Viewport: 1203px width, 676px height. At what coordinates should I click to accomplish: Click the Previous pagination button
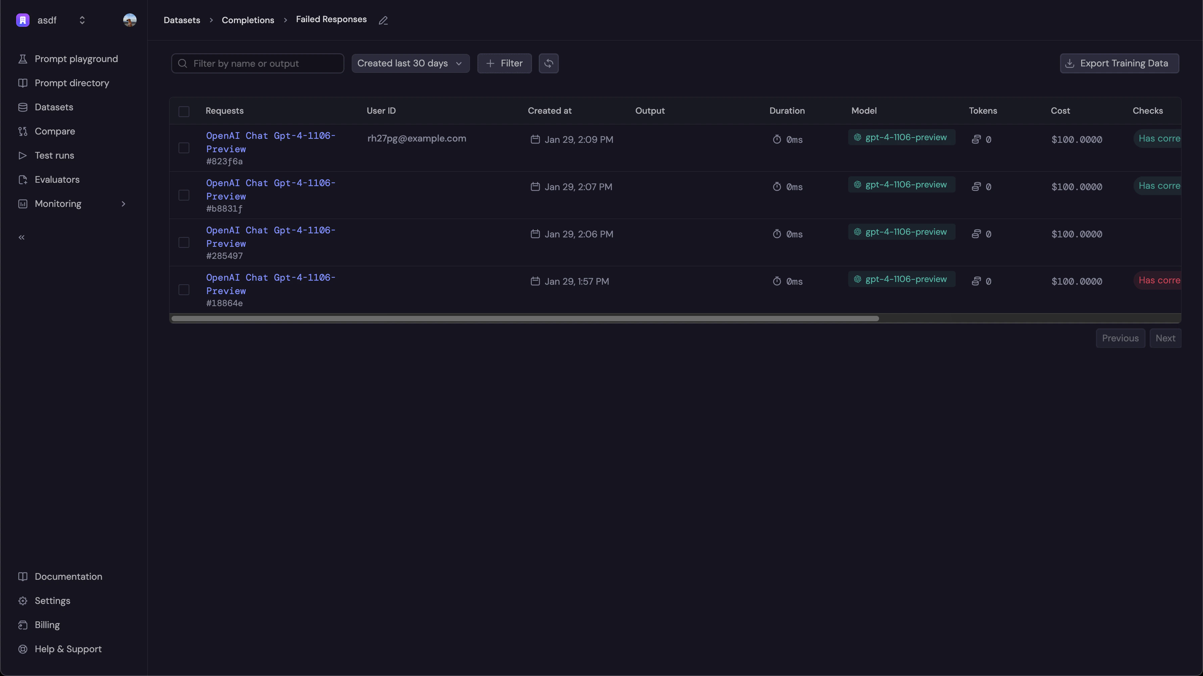(x=1120, y=338)
